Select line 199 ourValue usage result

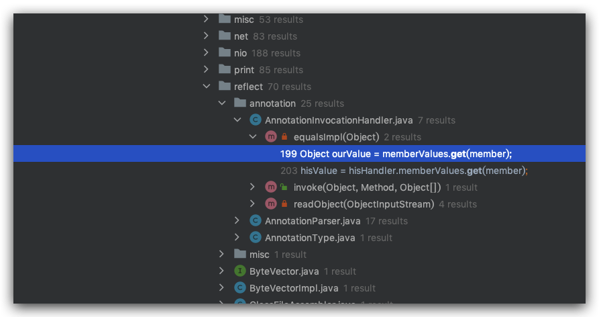(396, 154)
